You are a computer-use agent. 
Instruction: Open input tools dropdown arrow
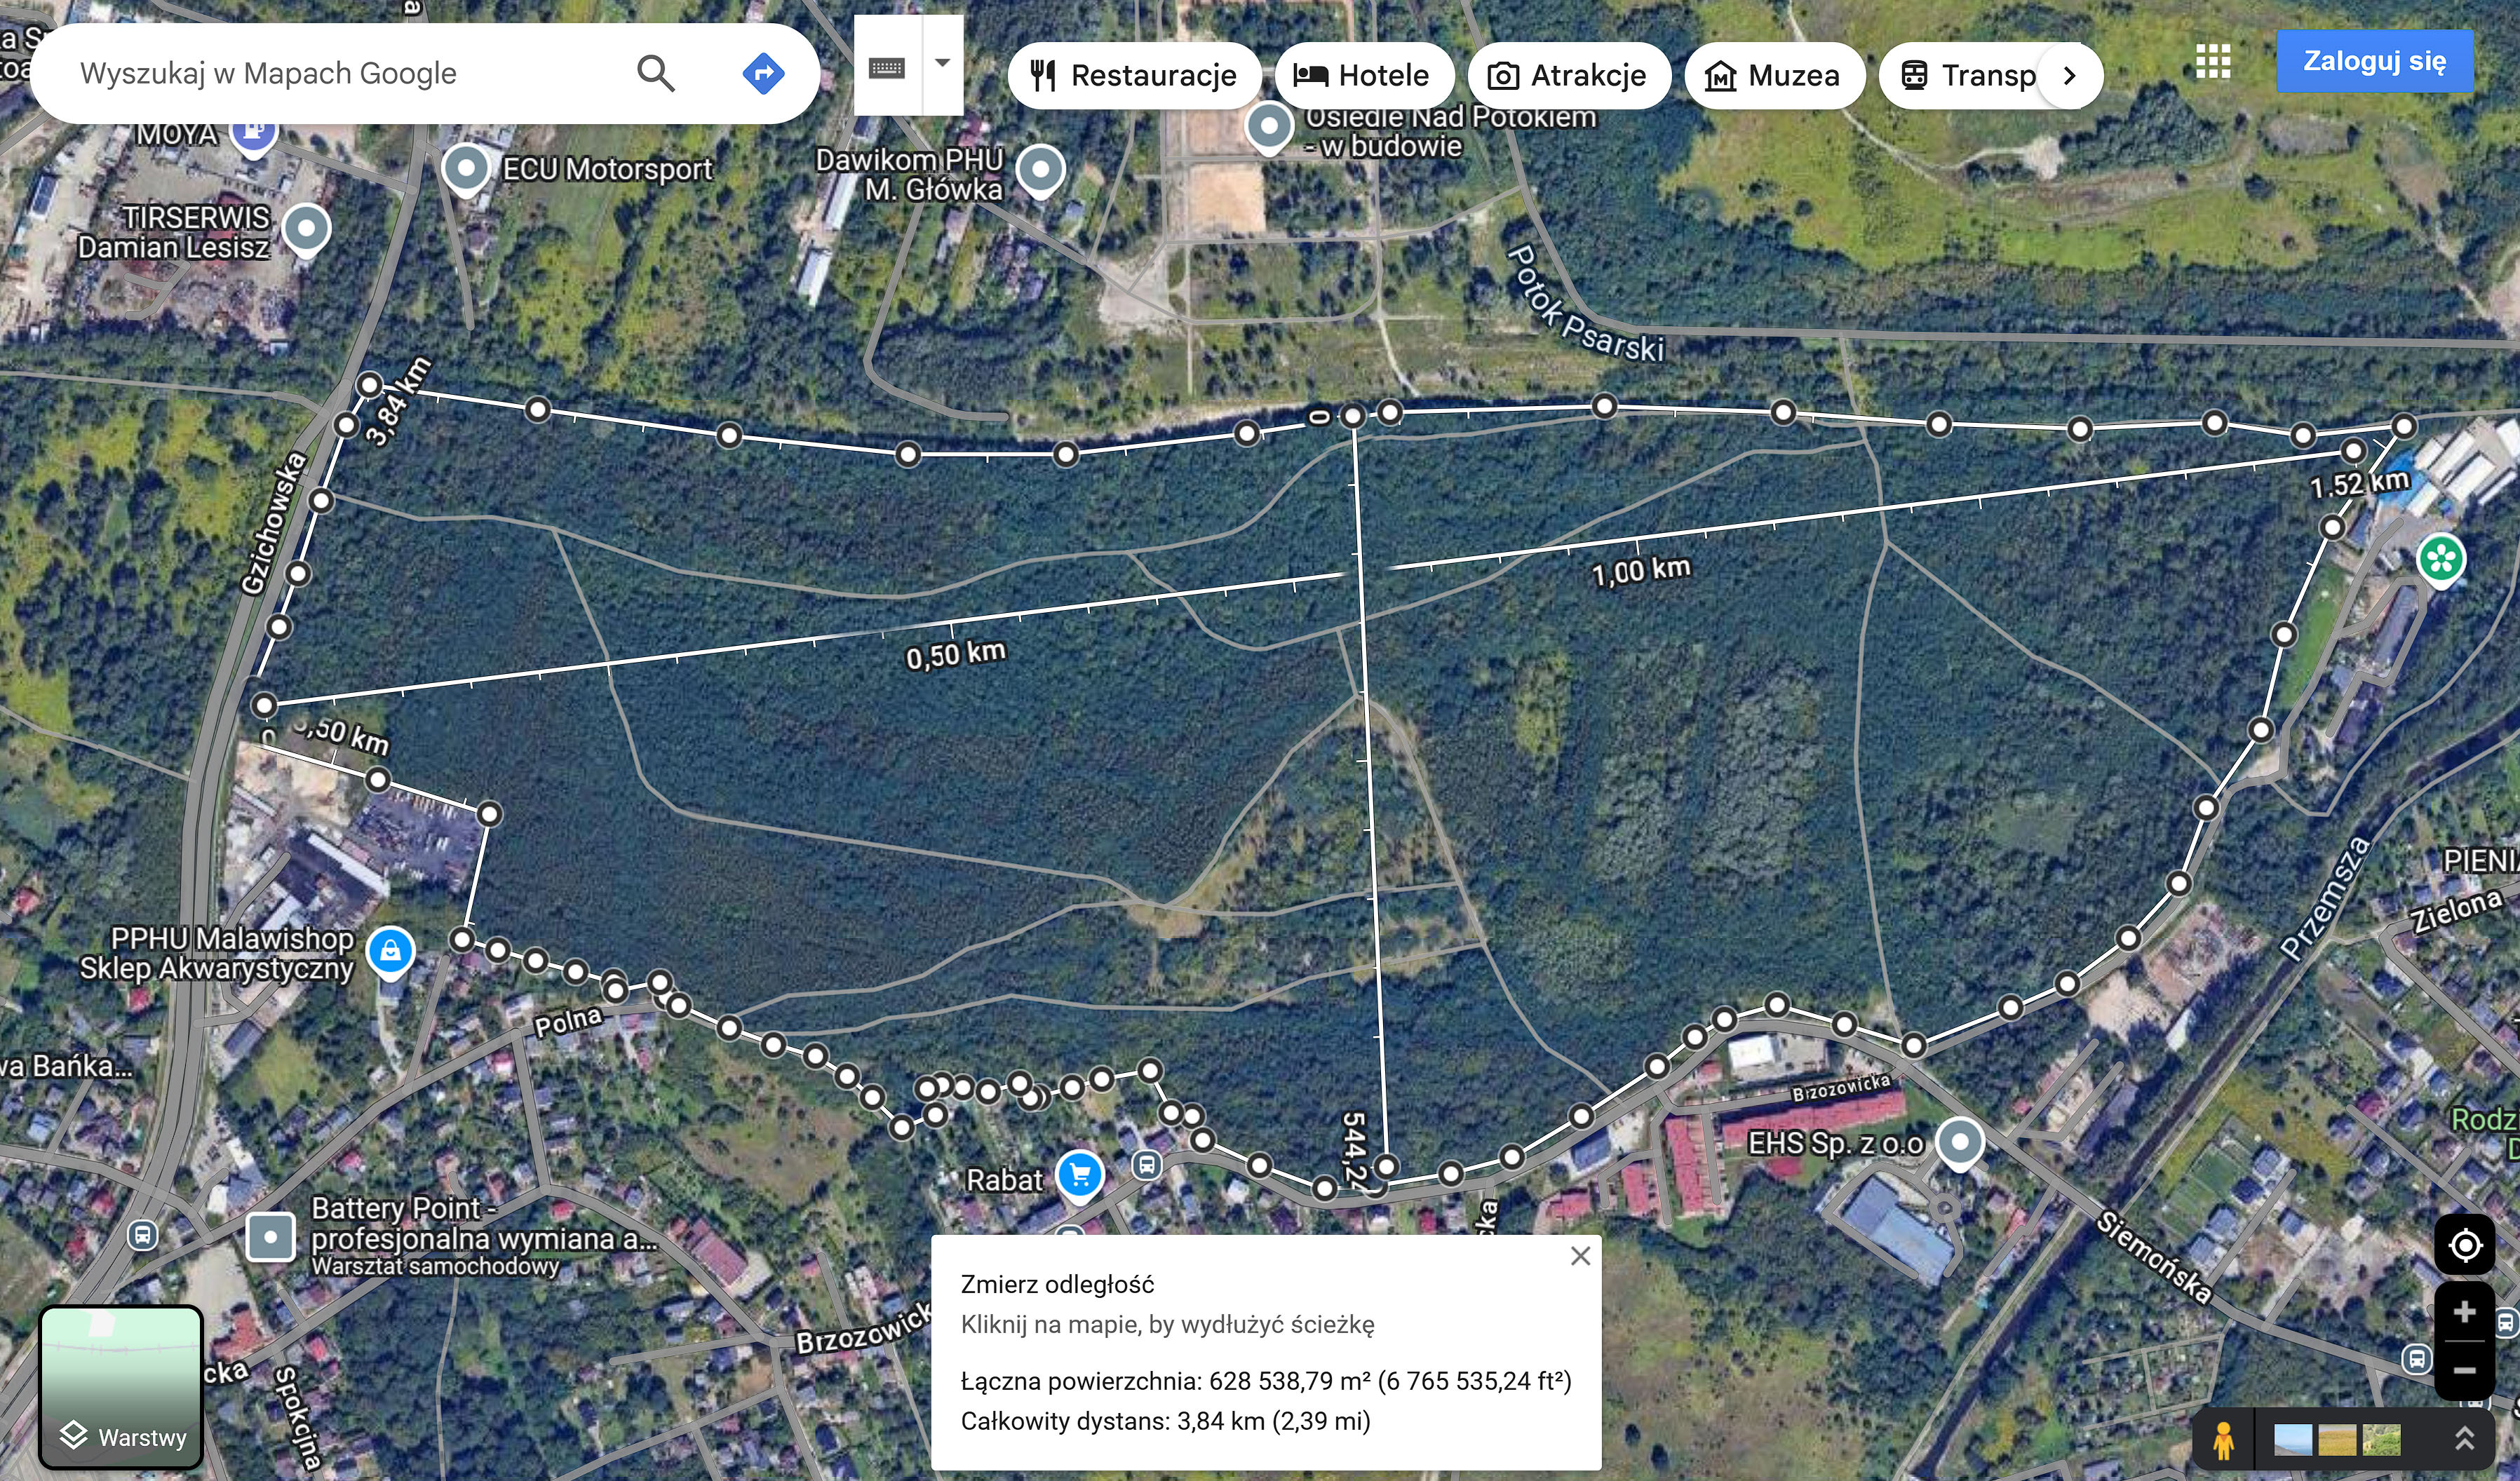tap(942, 63)
